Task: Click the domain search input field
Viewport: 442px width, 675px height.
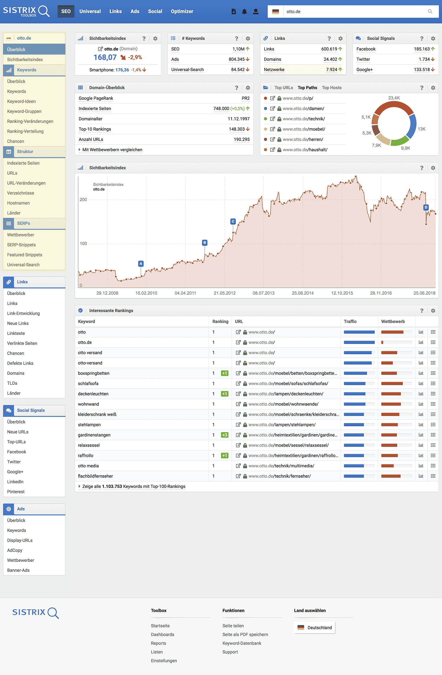Action: tap(355, 12)
